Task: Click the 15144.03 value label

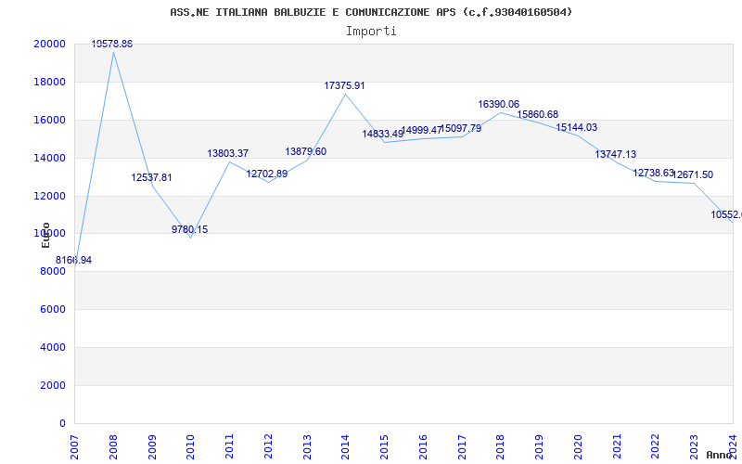Action: click(576, 127)
